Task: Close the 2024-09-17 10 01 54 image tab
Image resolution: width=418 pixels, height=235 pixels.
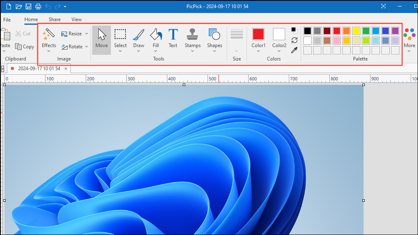Action: (x=66, y=68)
